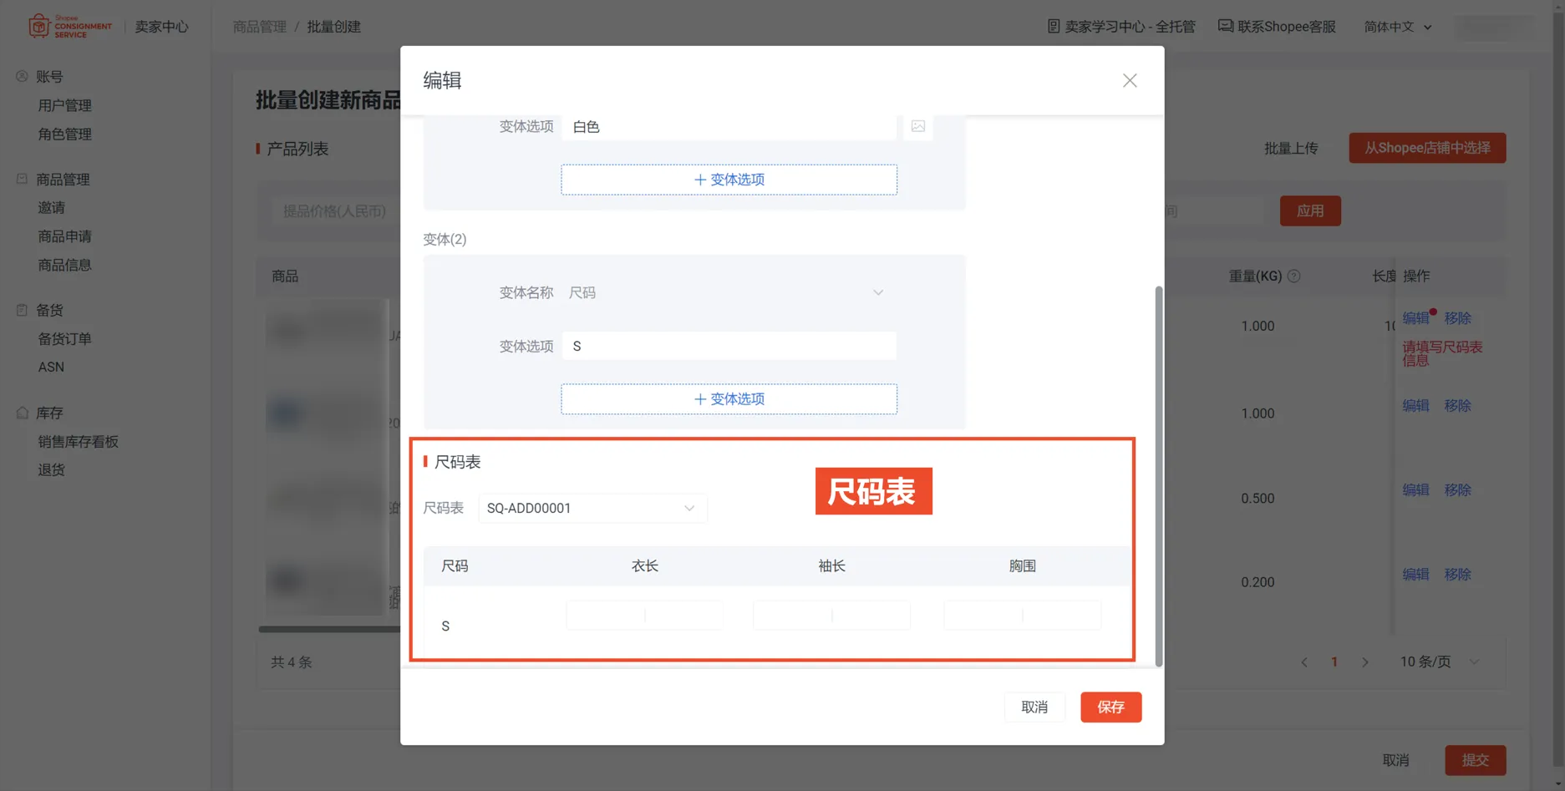Click the help icon next to 重量(KG)

(x=1292, y=276)
